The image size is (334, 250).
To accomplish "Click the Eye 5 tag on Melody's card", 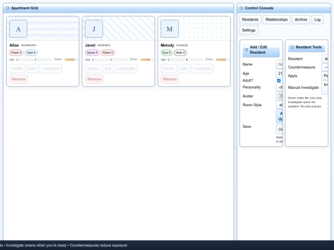I will 166,52.
